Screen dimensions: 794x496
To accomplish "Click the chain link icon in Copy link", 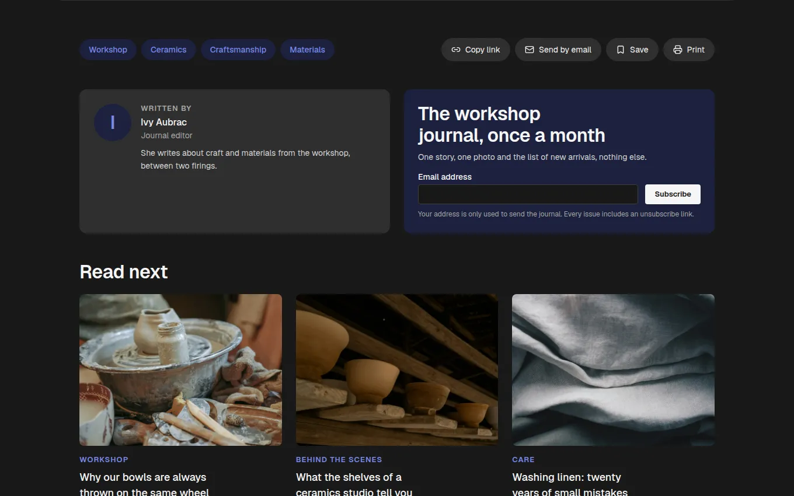I will point(456,50).
